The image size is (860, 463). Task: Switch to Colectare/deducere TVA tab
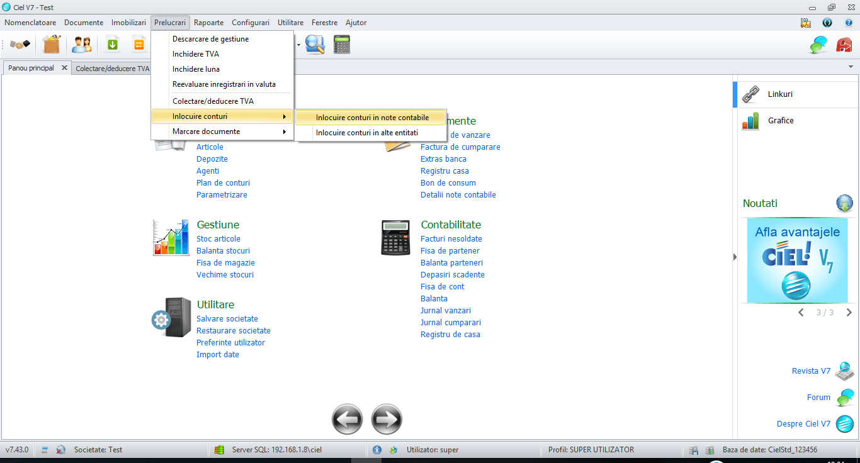112,69
